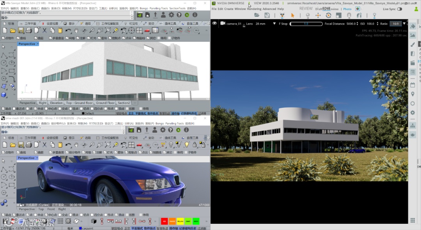This screenshot has height=230, width=421.
Task: Toggle the Live Sync switch in Omniverse
Action: pos(400,9)
